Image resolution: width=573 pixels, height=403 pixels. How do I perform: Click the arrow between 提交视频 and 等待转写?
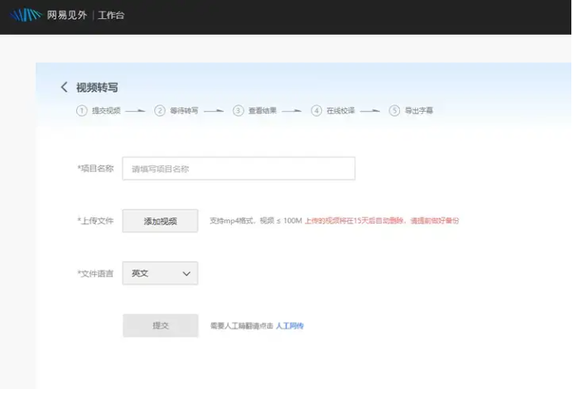pos(136,110)
